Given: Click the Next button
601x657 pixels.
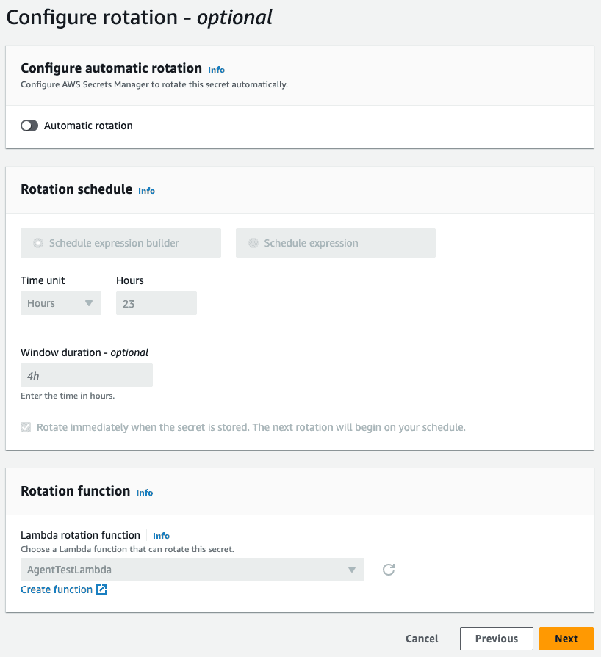Looking at the screenshot, I should [x=566, y=639].
